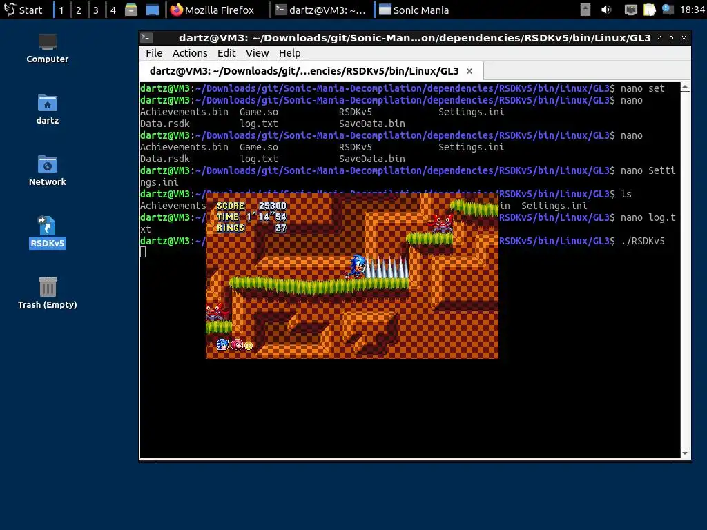
Task: Select the Computer desktop icon
Action: point(48,48)
